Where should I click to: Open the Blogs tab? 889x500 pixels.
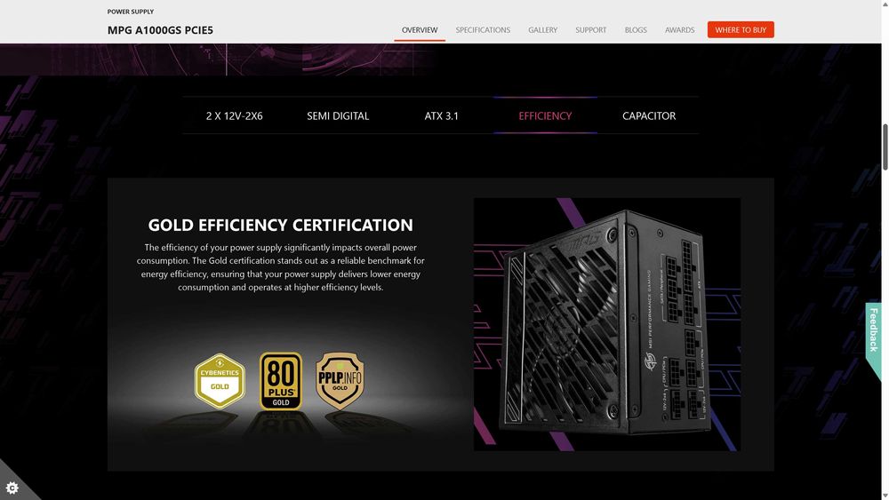pyautogui.click(x=636, y=30)
